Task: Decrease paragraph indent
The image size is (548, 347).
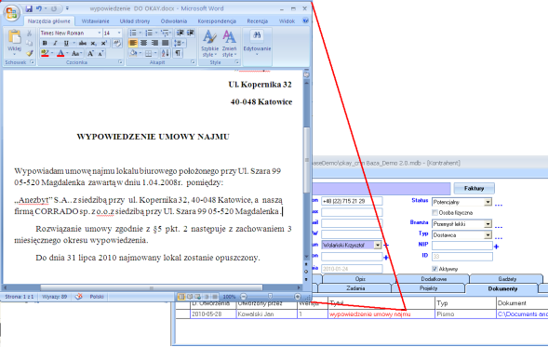Action: pos(180,33)
